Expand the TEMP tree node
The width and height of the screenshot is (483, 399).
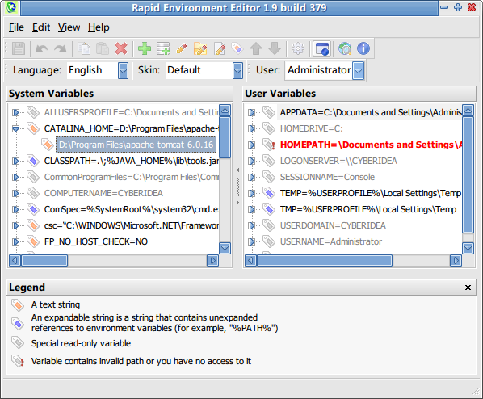click(251, 193)
